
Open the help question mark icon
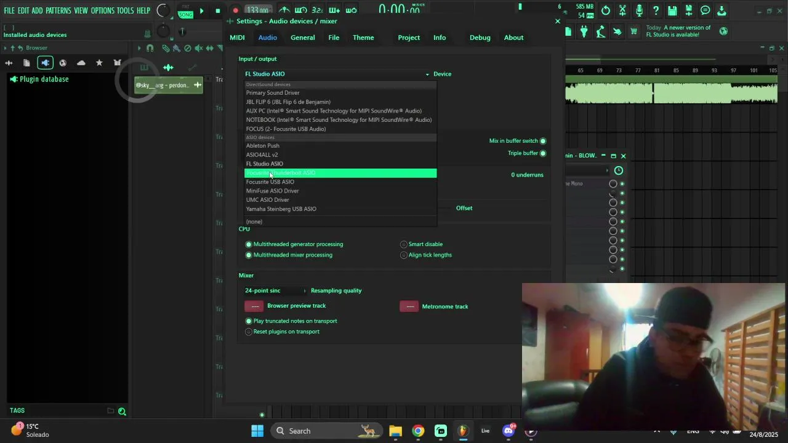coord(656,10)
